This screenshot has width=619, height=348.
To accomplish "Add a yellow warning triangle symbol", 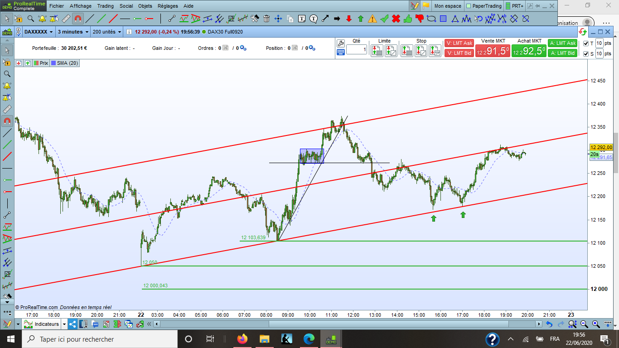I will point(372,19).
